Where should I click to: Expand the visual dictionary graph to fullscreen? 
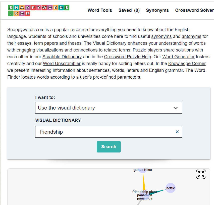pyautogui.click(x=201, y=174)
